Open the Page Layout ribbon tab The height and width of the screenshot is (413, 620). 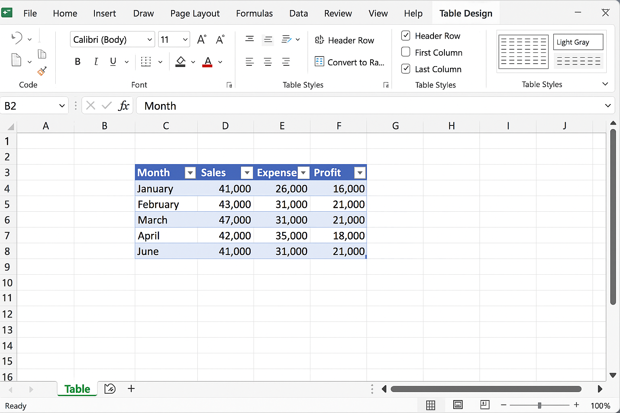[195, 13]
